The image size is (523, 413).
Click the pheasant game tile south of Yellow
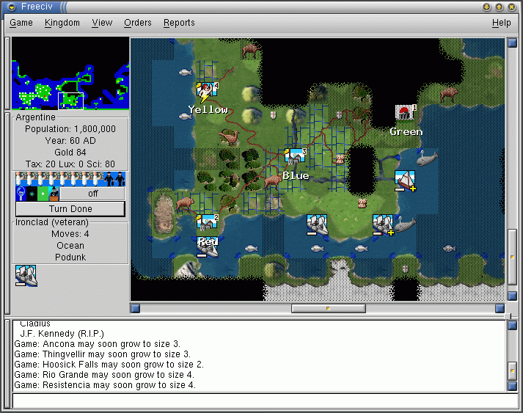229,137
